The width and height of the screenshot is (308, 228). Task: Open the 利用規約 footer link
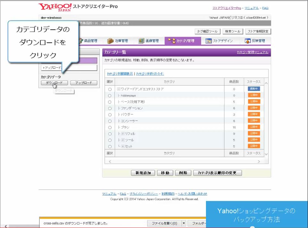click(168, 194)
